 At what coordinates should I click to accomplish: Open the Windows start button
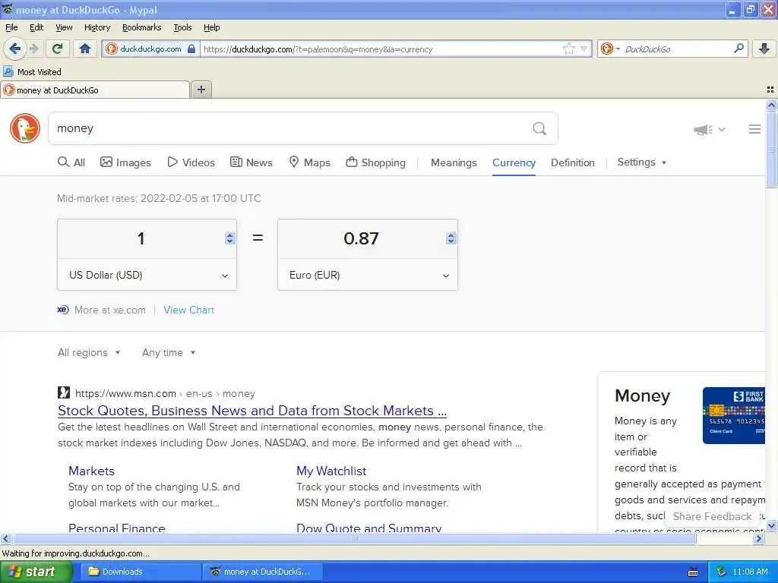36,572
